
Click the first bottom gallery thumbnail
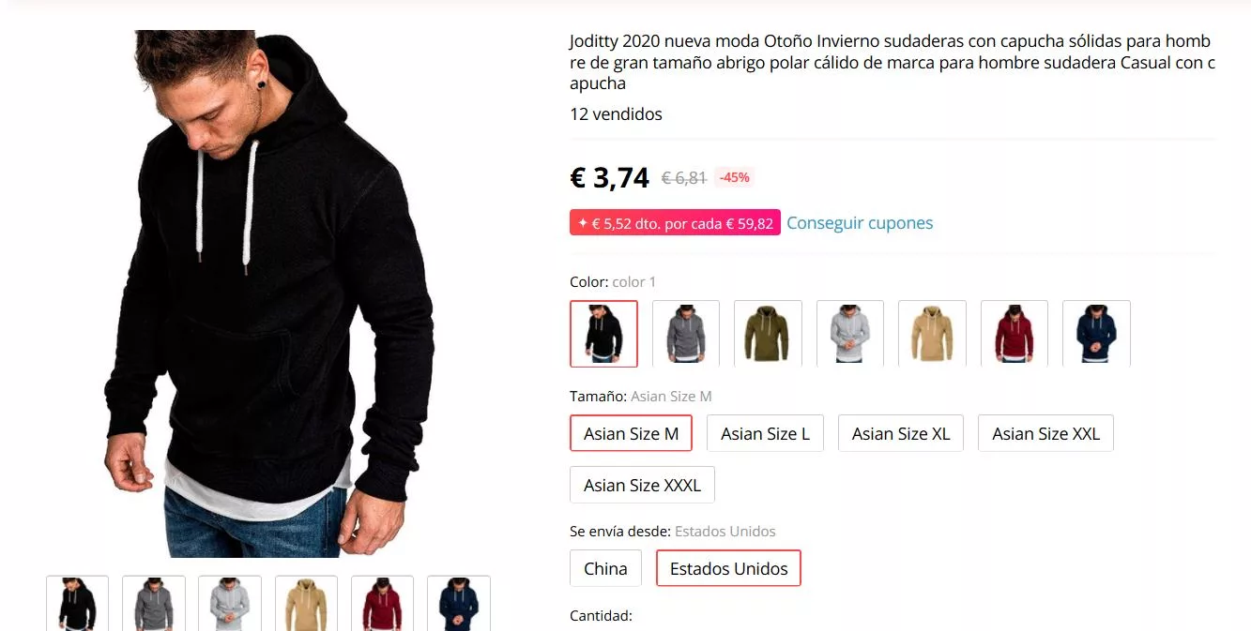coord(76,605)
